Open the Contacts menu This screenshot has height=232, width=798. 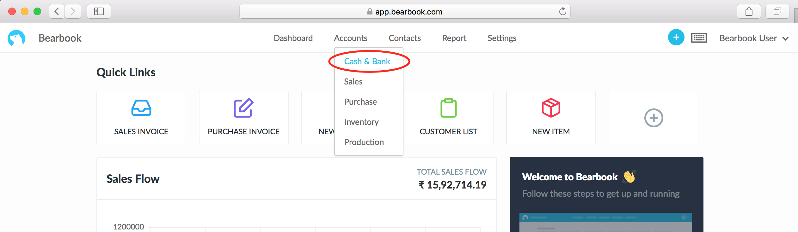click(405, 38)
